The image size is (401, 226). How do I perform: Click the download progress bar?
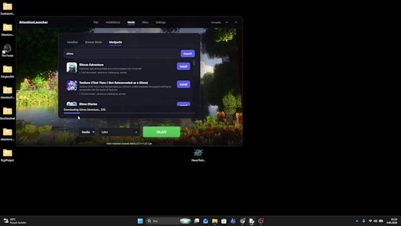tap(129, 113)
